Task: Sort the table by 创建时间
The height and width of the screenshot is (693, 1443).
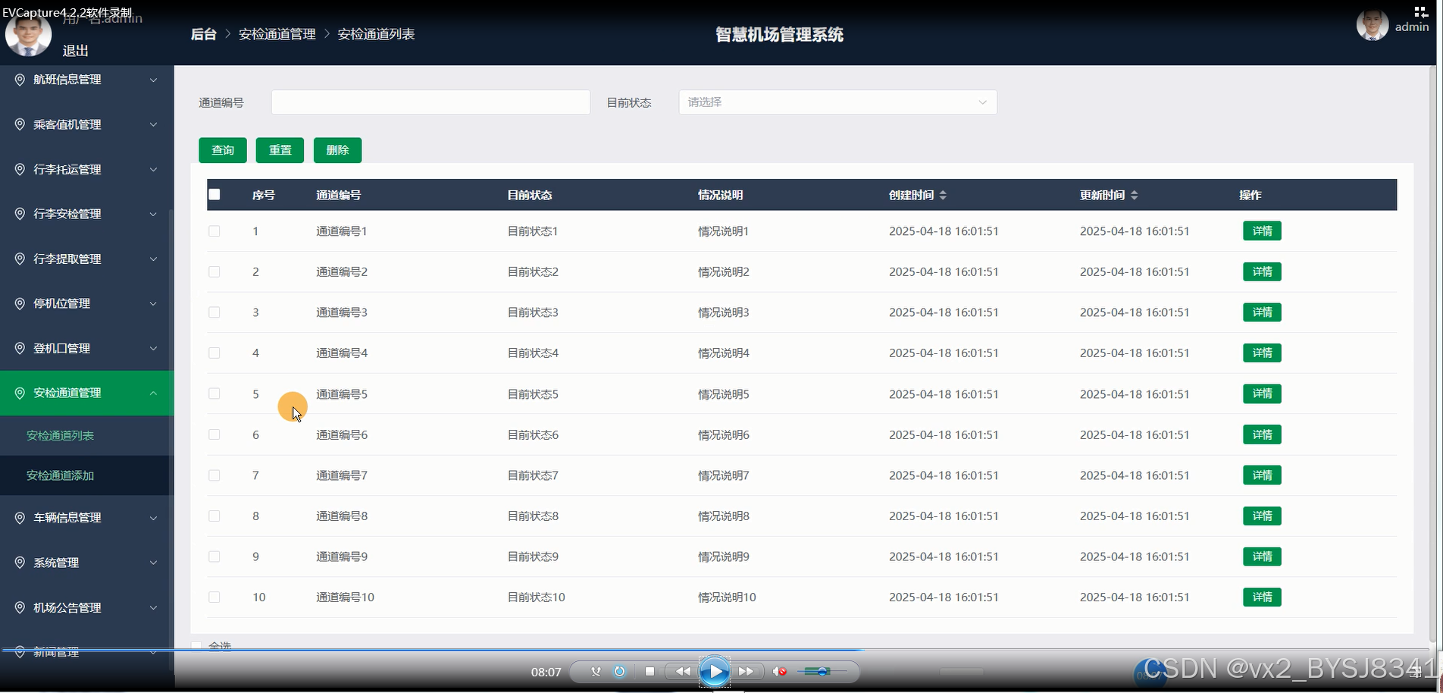Action: [943, 195]
